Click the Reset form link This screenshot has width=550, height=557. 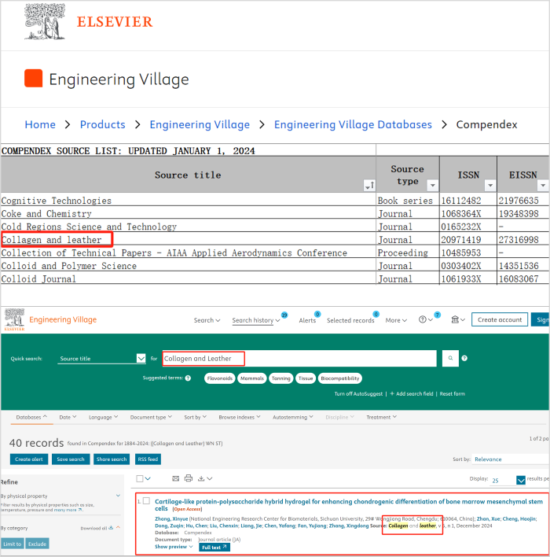(452, 394)
